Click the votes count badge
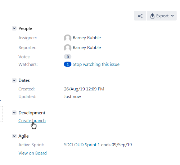The image size is (180, 165). 68,57
